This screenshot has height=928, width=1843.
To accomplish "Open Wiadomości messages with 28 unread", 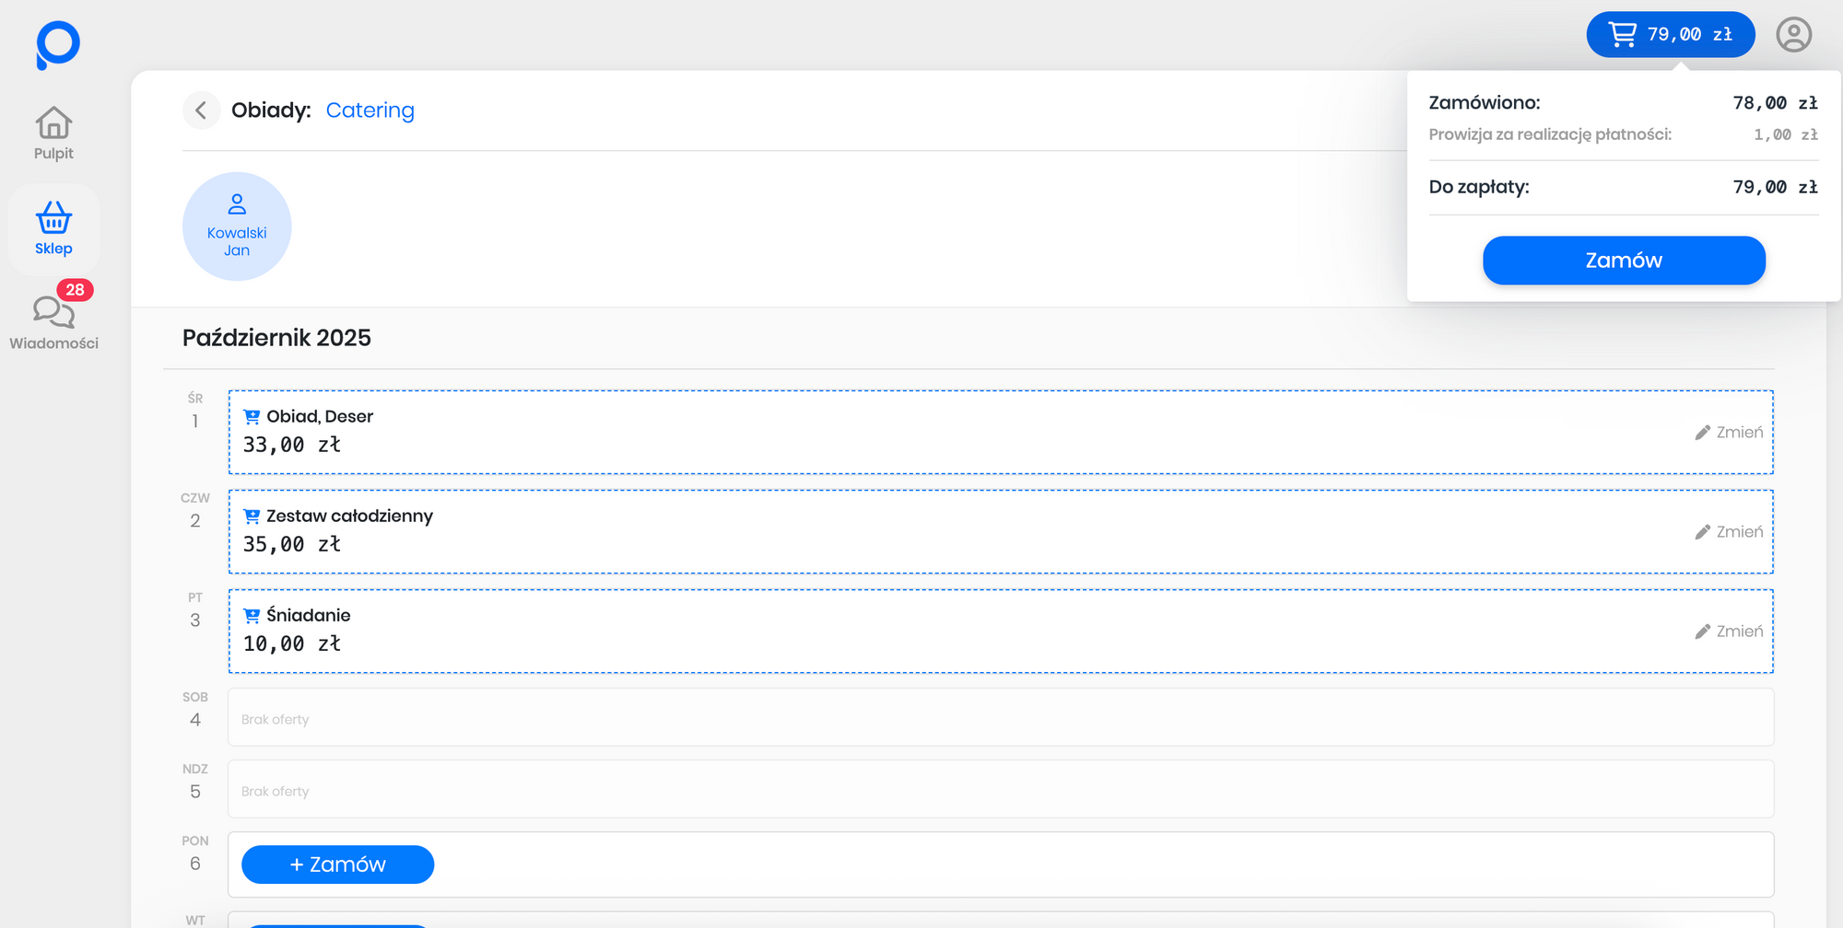I will 53,322.
